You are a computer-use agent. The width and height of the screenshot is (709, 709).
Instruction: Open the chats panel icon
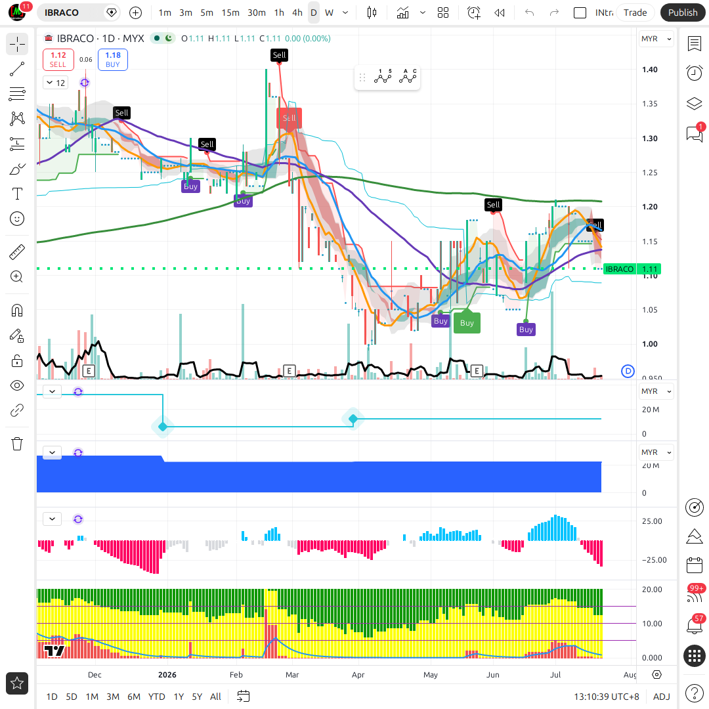click(695, 134)
